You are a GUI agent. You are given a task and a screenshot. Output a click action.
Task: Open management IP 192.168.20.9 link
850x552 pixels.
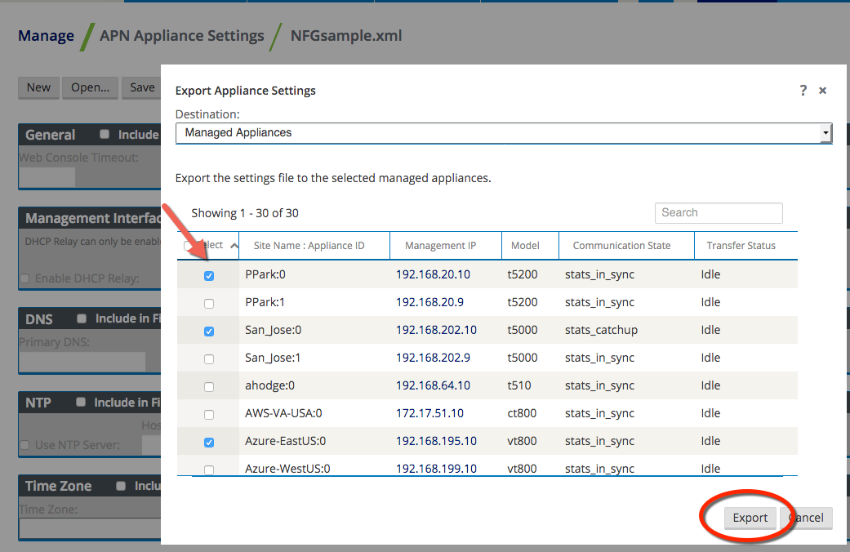tap(429, 302)
